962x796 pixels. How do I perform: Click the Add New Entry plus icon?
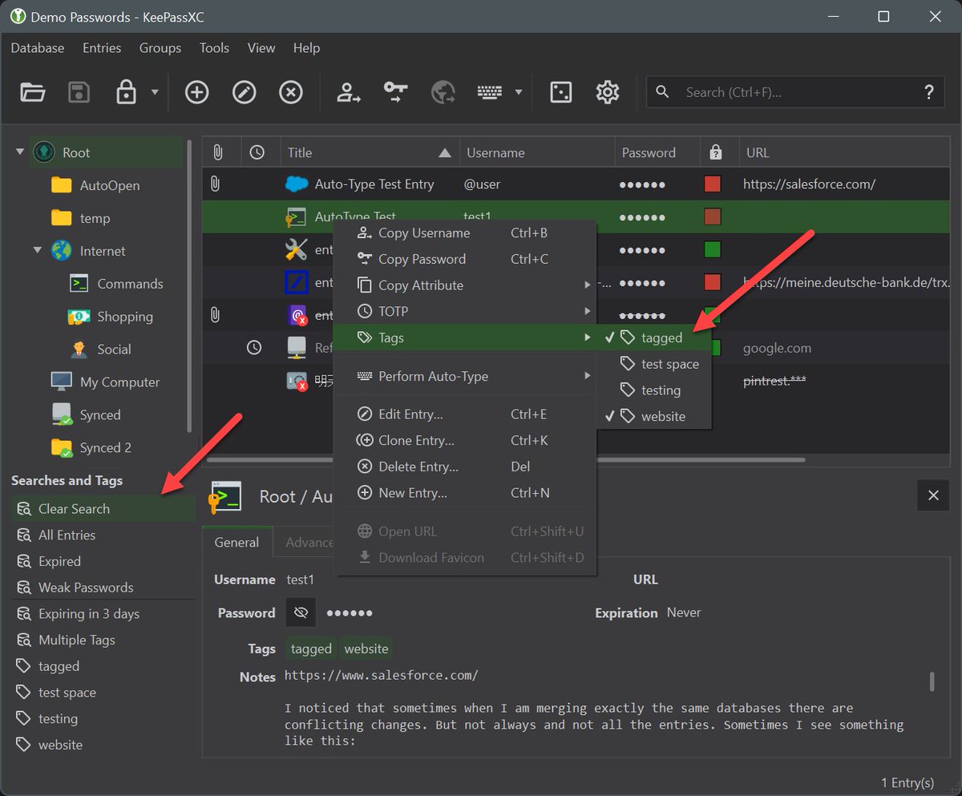(x=196, y=92)
